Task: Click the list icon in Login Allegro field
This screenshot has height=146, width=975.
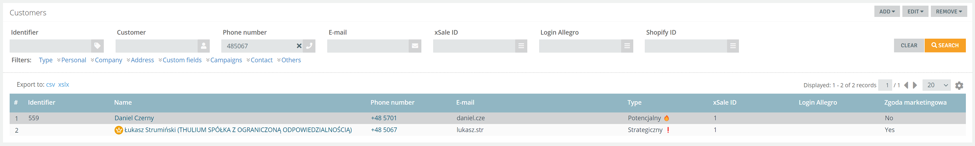Action: point(627,46)
